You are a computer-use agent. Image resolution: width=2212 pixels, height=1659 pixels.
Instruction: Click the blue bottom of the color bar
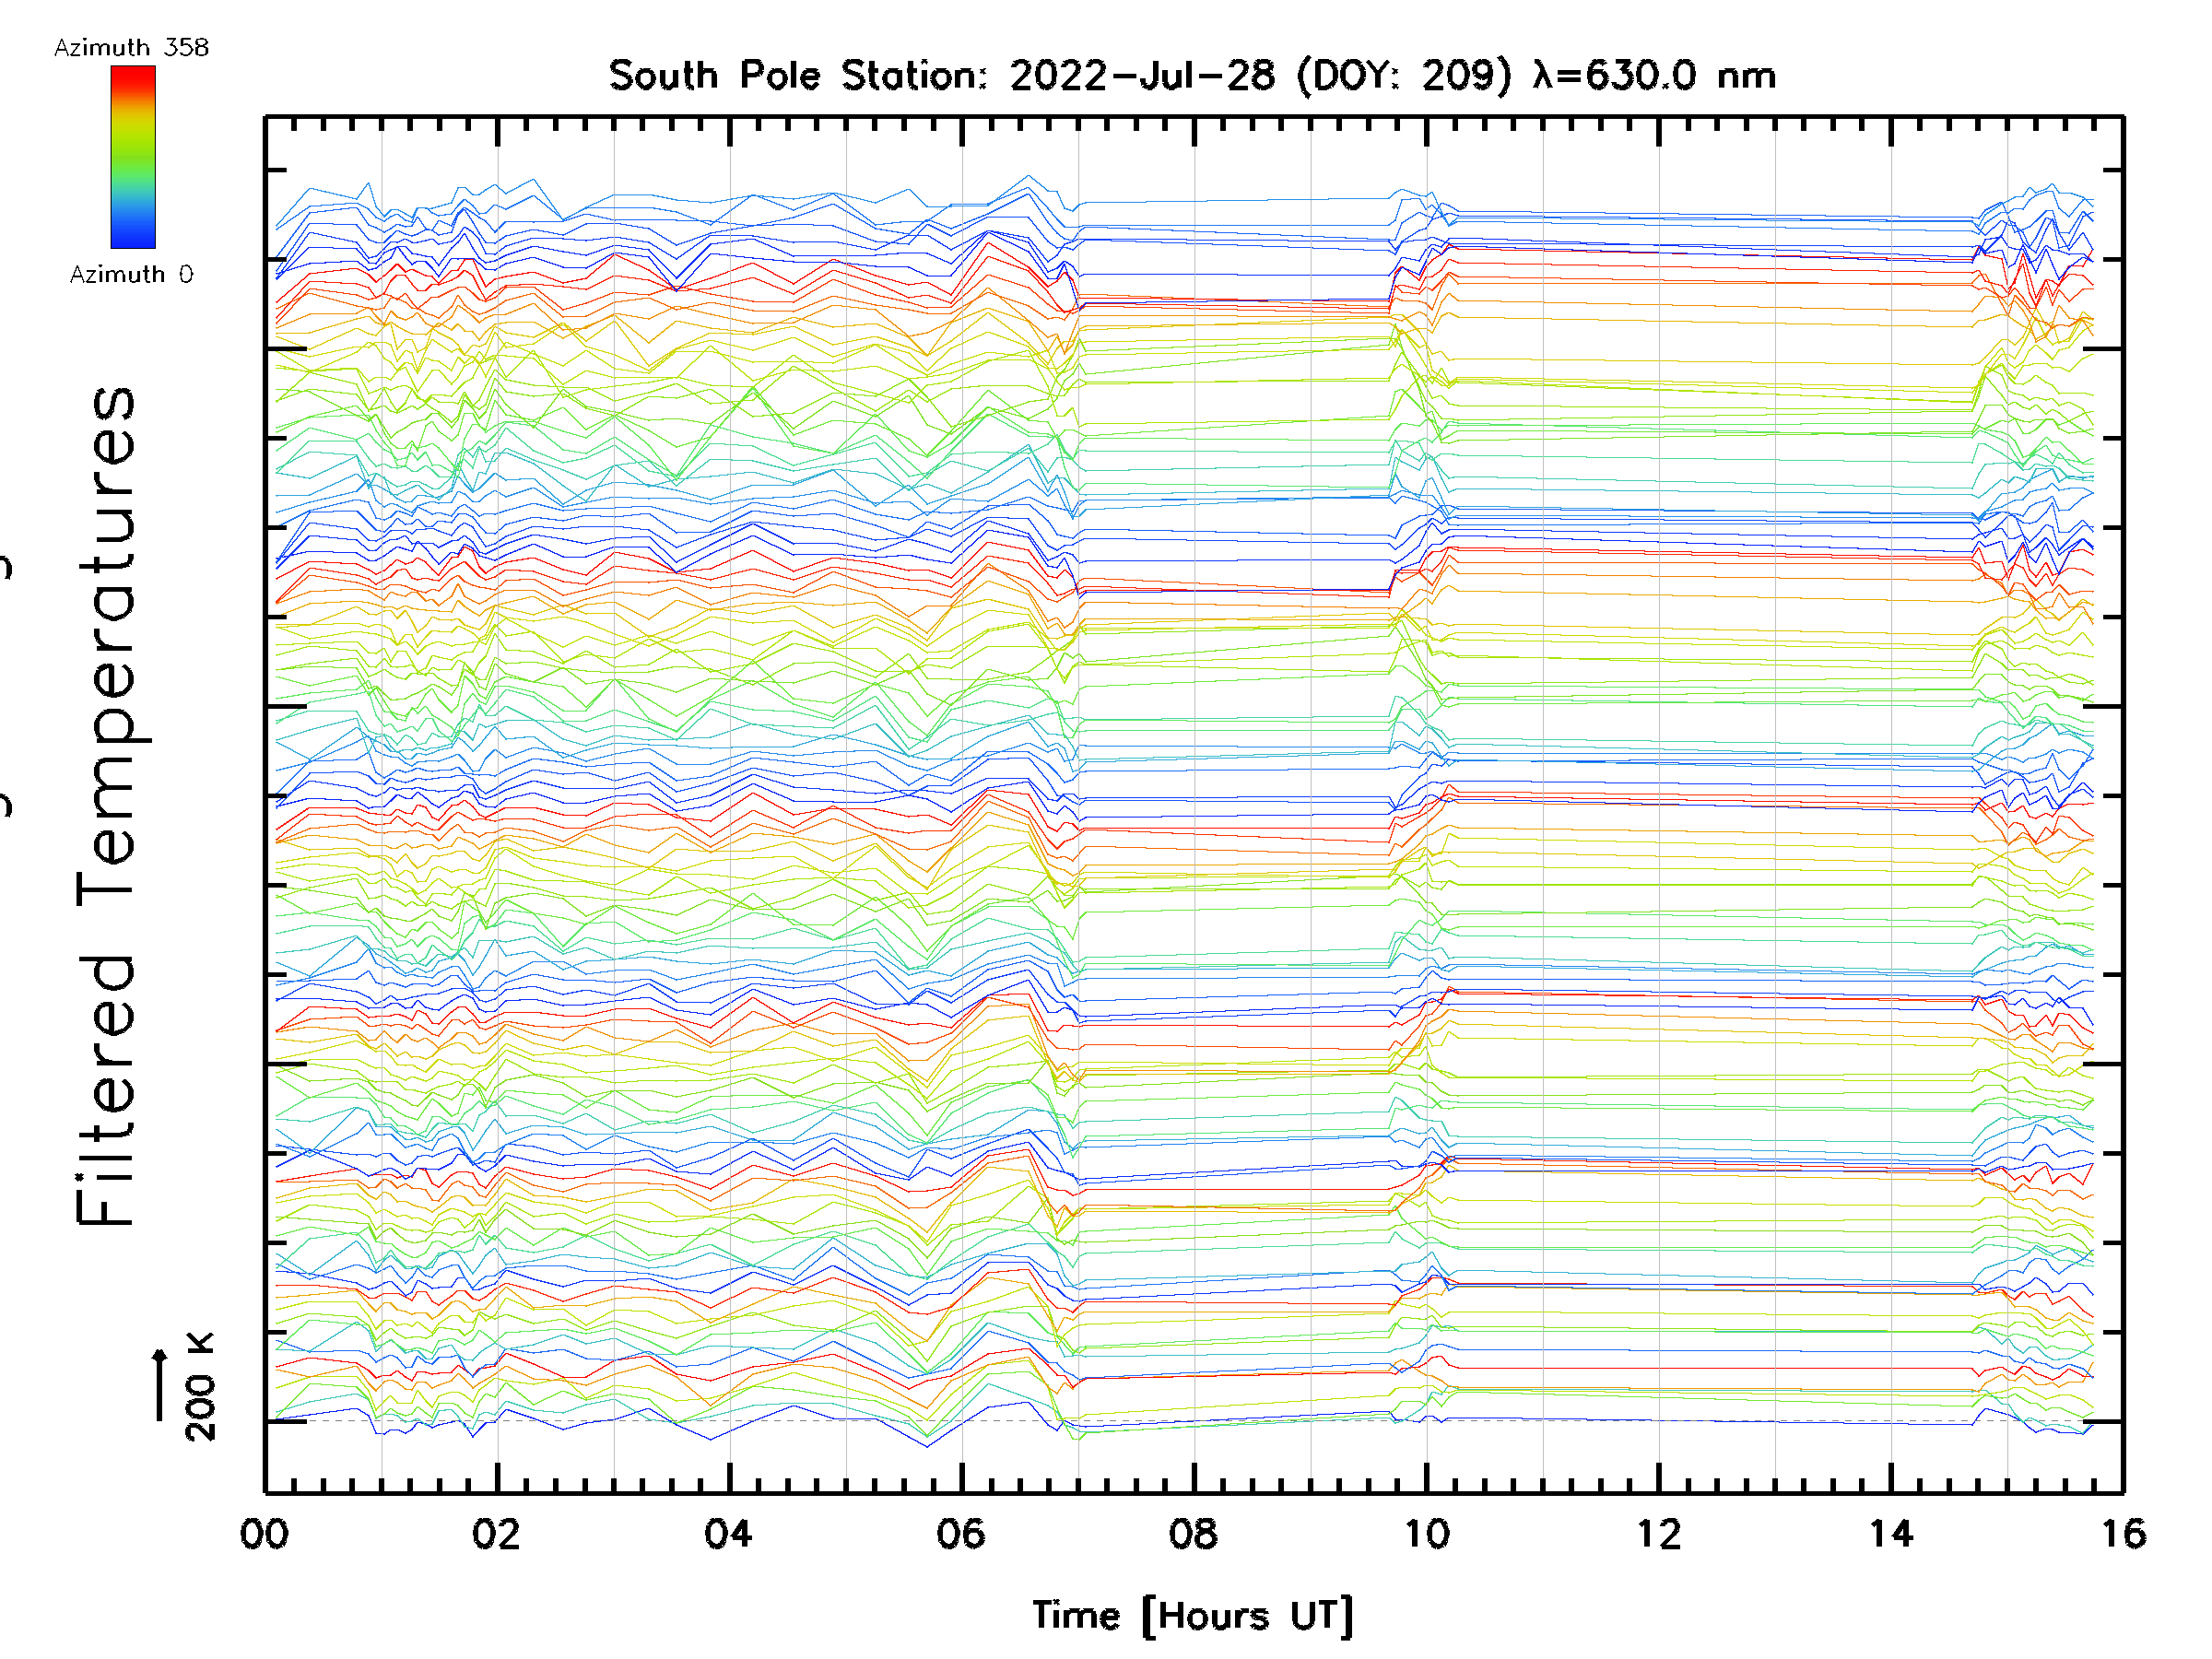point(133,238)
